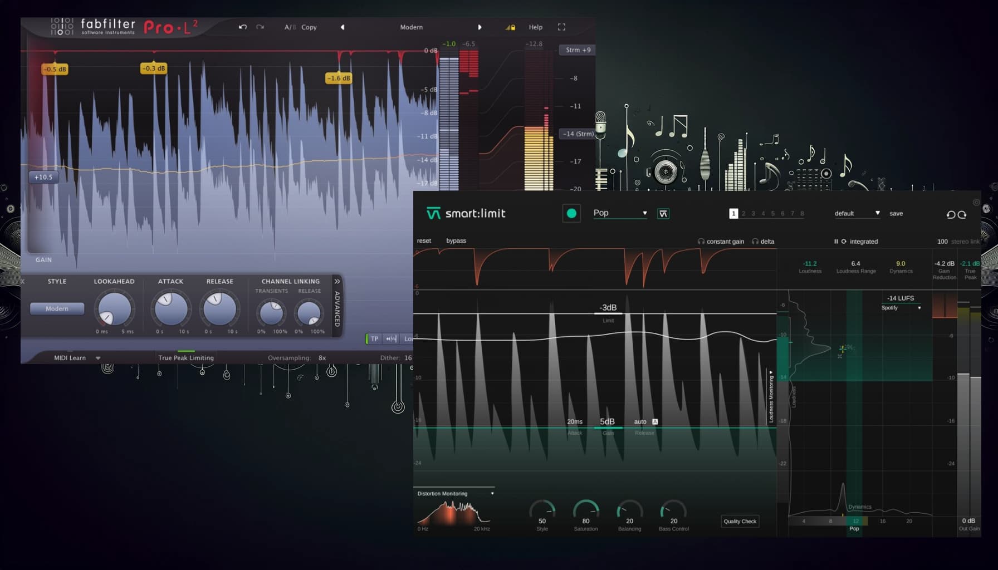This screenshot has width=998, height=570.
Task: Go to previous preset arrow in Pro-L 2
Action: click(343, 27)
